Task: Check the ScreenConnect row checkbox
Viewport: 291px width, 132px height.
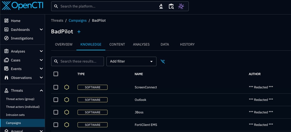Action: coord(56,87)
